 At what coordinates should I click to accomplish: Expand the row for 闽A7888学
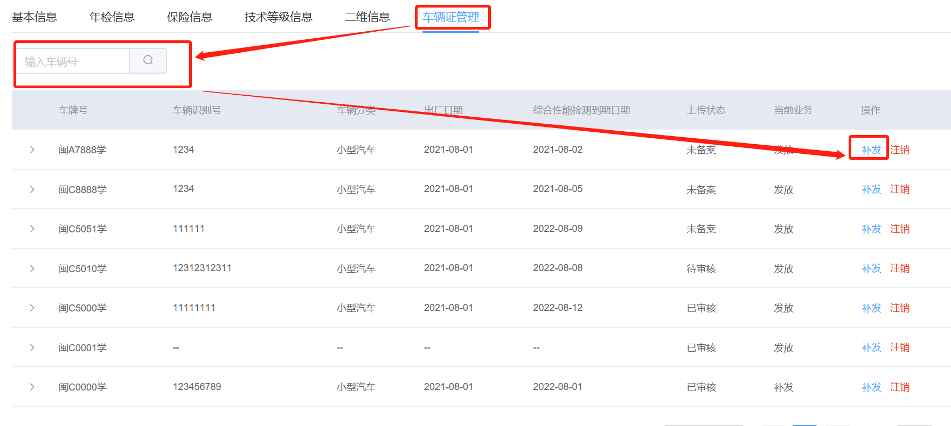32,150
